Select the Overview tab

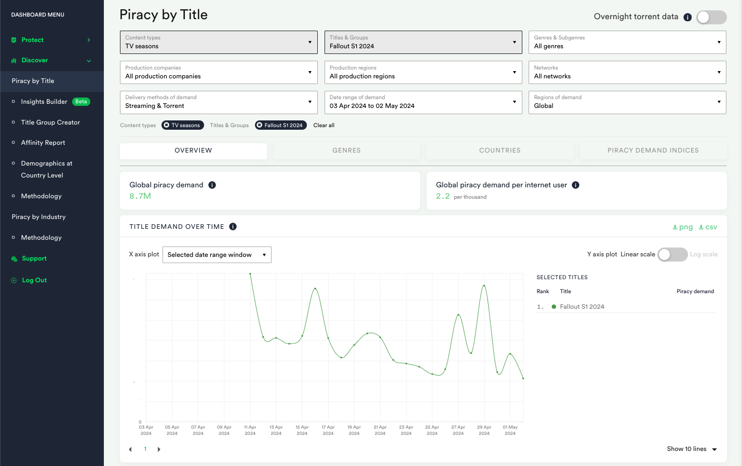(x=193, y=150)
